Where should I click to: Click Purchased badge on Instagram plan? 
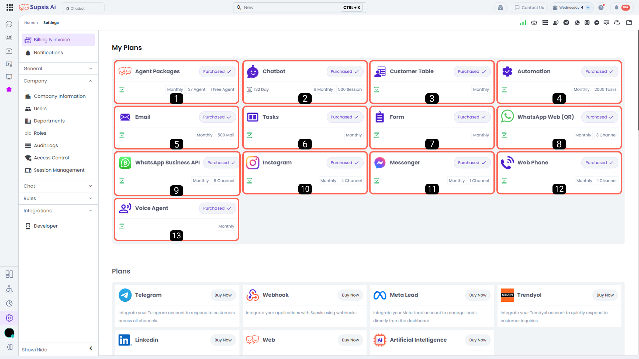[345, 163]
